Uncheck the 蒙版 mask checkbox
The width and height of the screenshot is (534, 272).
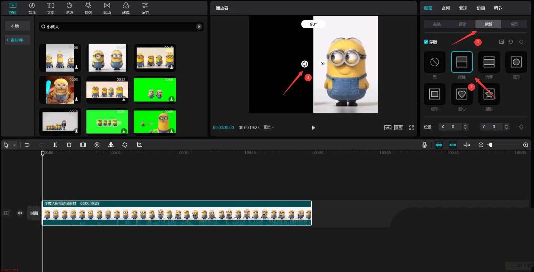pyautogui.click(x=426, y=42)
